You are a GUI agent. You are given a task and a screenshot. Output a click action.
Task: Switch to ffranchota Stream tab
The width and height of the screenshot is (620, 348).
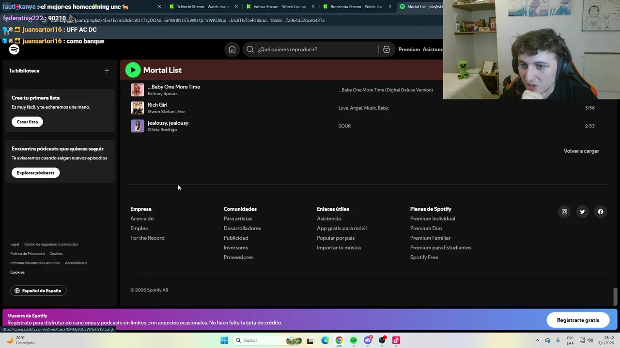tap(356, 7)
